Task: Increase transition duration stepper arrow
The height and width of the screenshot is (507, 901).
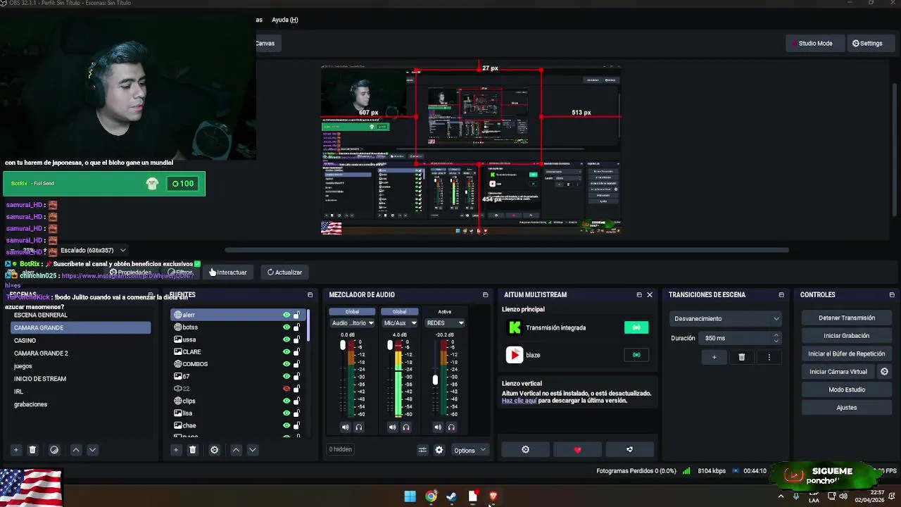Action: click(776, 335)
